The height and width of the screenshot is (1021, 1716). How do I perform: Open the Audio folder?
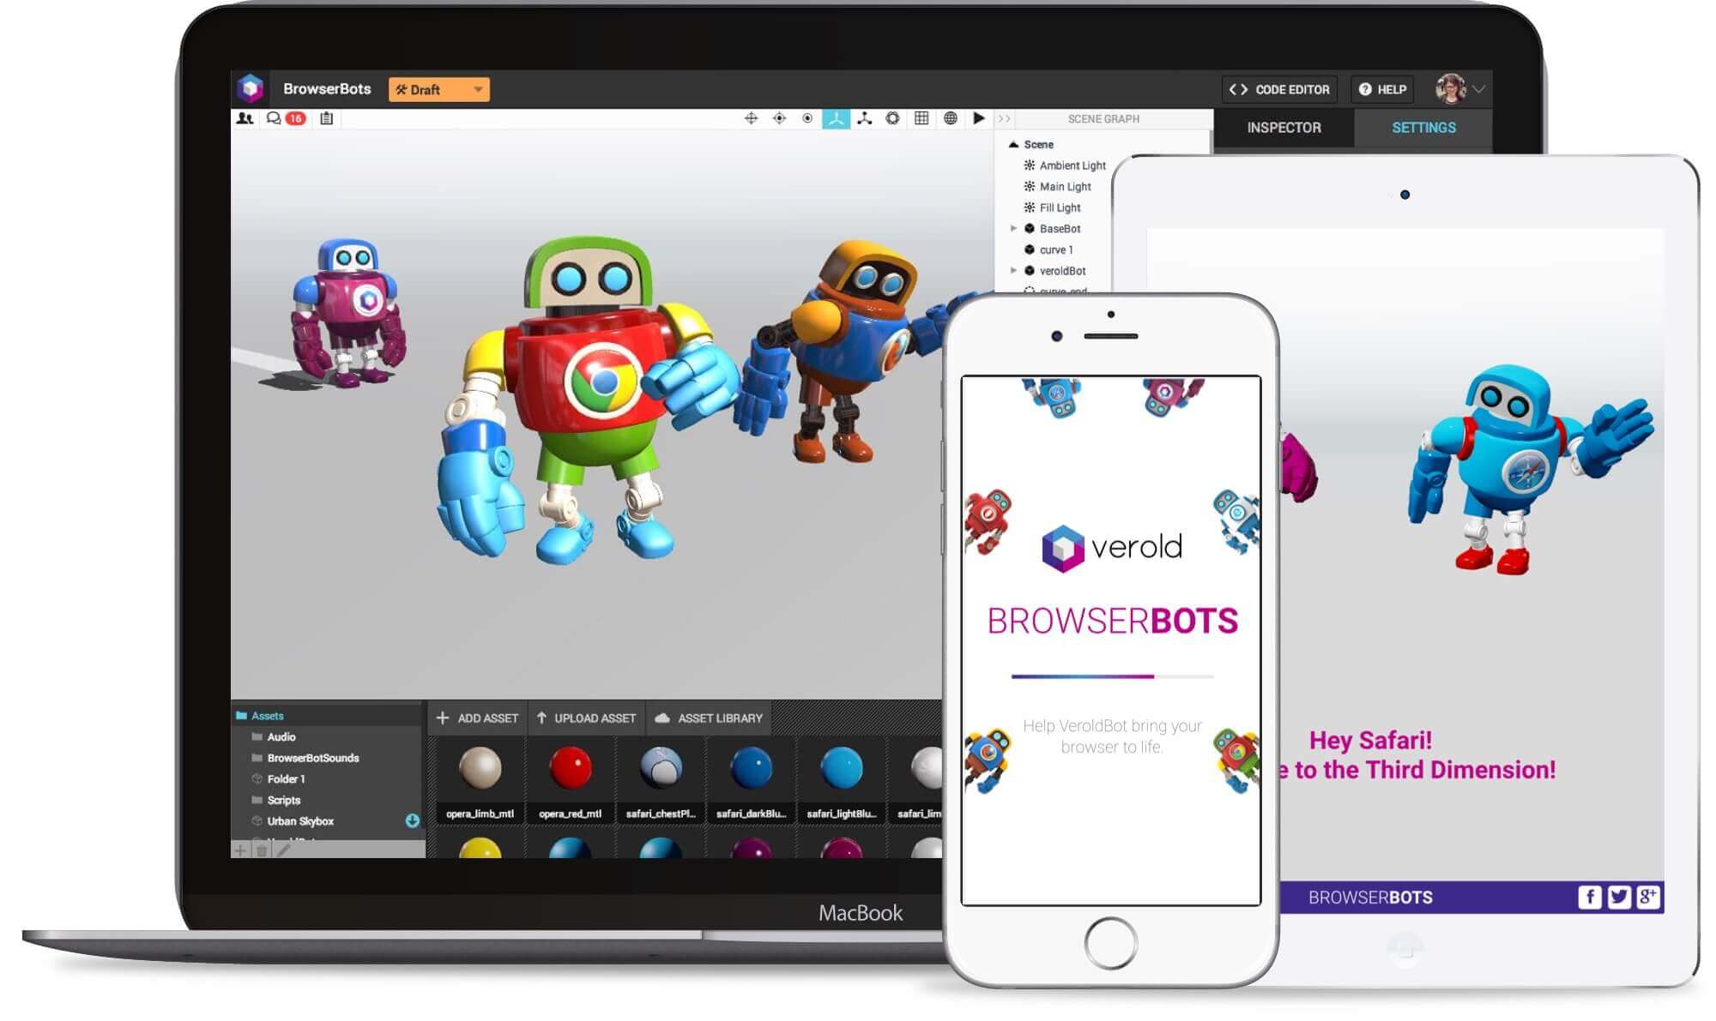274,737
